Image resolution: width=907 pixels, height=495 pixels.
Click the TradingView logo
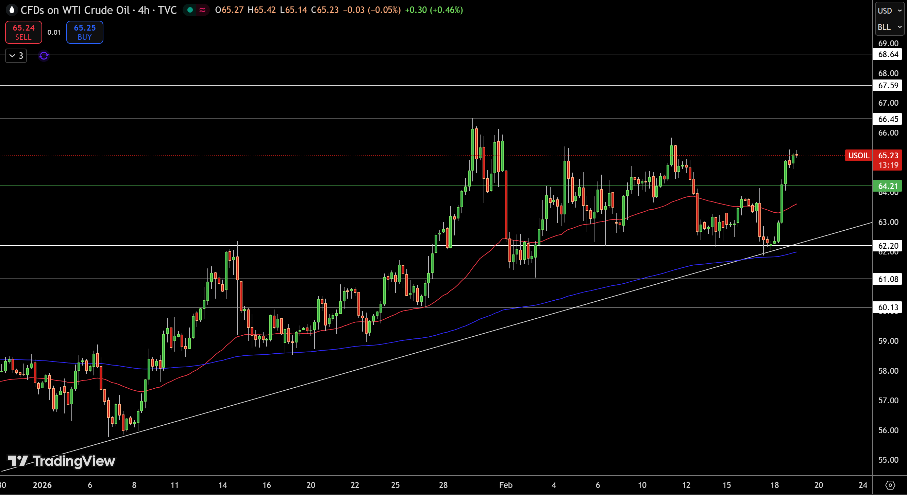tap(62, 461)
